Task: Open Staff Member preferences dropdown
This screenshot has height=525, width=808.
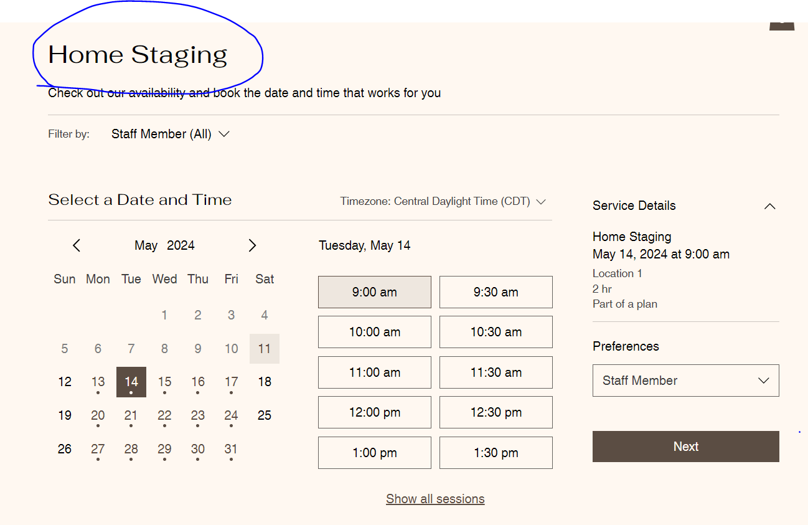Action: 685,381
